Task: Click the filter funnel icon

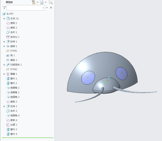Action: pos(4,8)
